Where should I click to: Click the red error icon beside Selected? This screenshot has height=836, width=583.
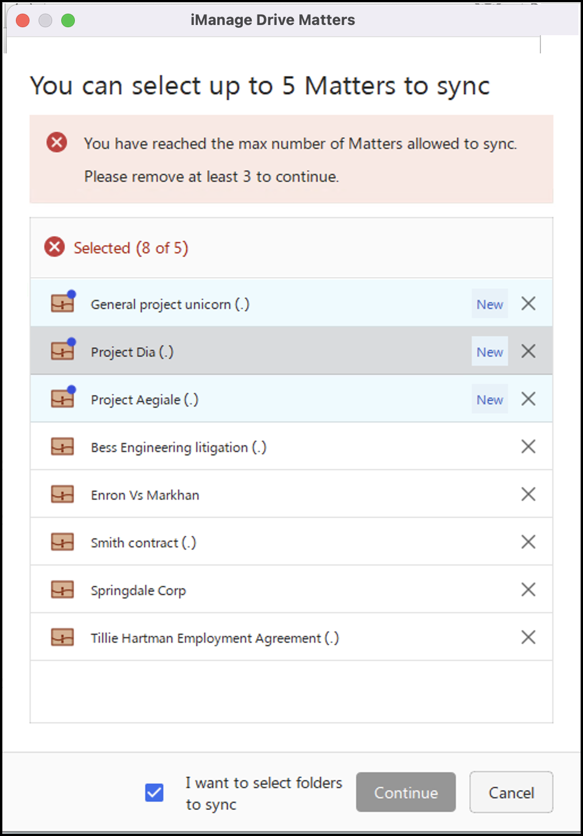[54, 248]
